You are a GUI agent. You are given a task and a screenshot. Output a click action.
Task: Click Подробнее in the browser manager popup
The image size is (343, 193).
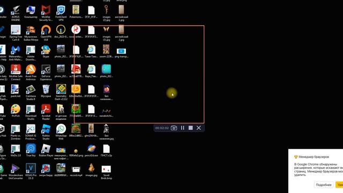tap(324, 185)
